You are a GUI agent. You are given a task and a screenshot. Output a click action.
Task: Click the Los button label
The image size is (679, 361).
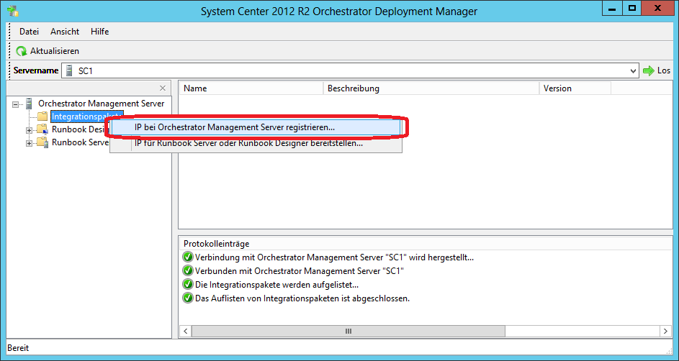(663, 70)
